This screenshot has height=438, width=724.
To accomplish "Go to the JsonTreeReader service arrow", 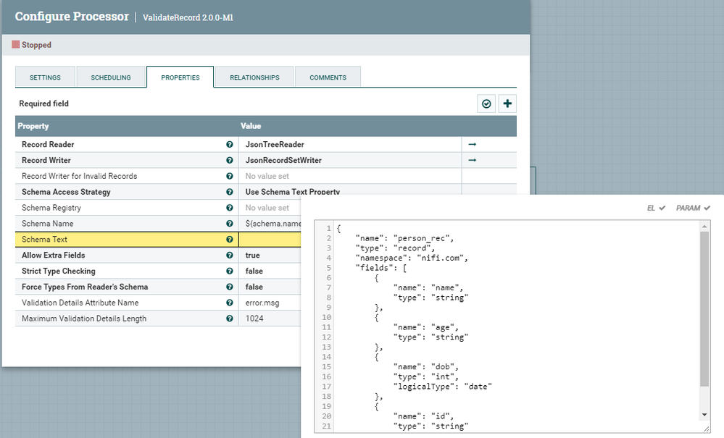I will tap(473, 145).
